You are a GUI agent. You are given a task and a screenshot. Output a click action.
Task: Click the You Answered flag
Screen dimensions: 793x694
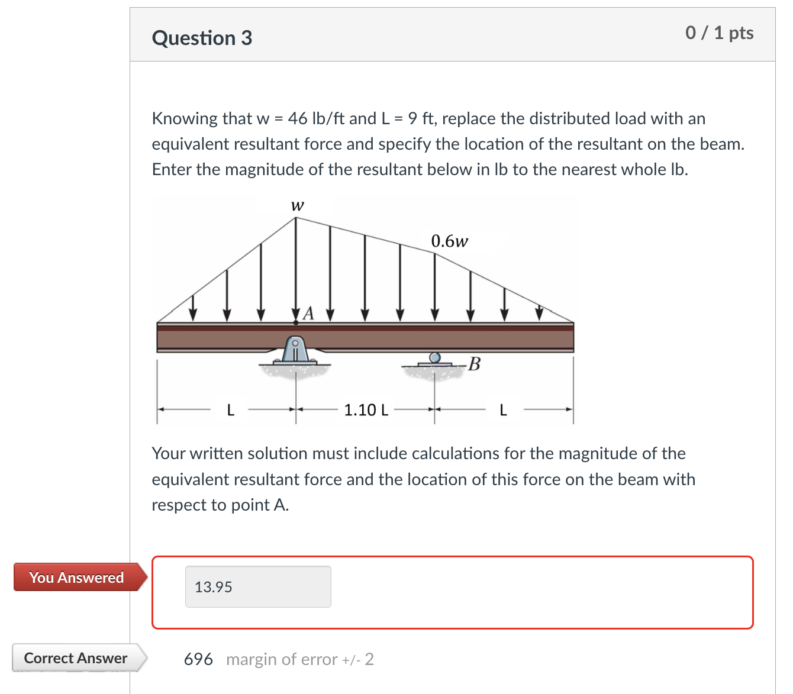(x=76, y=577)
